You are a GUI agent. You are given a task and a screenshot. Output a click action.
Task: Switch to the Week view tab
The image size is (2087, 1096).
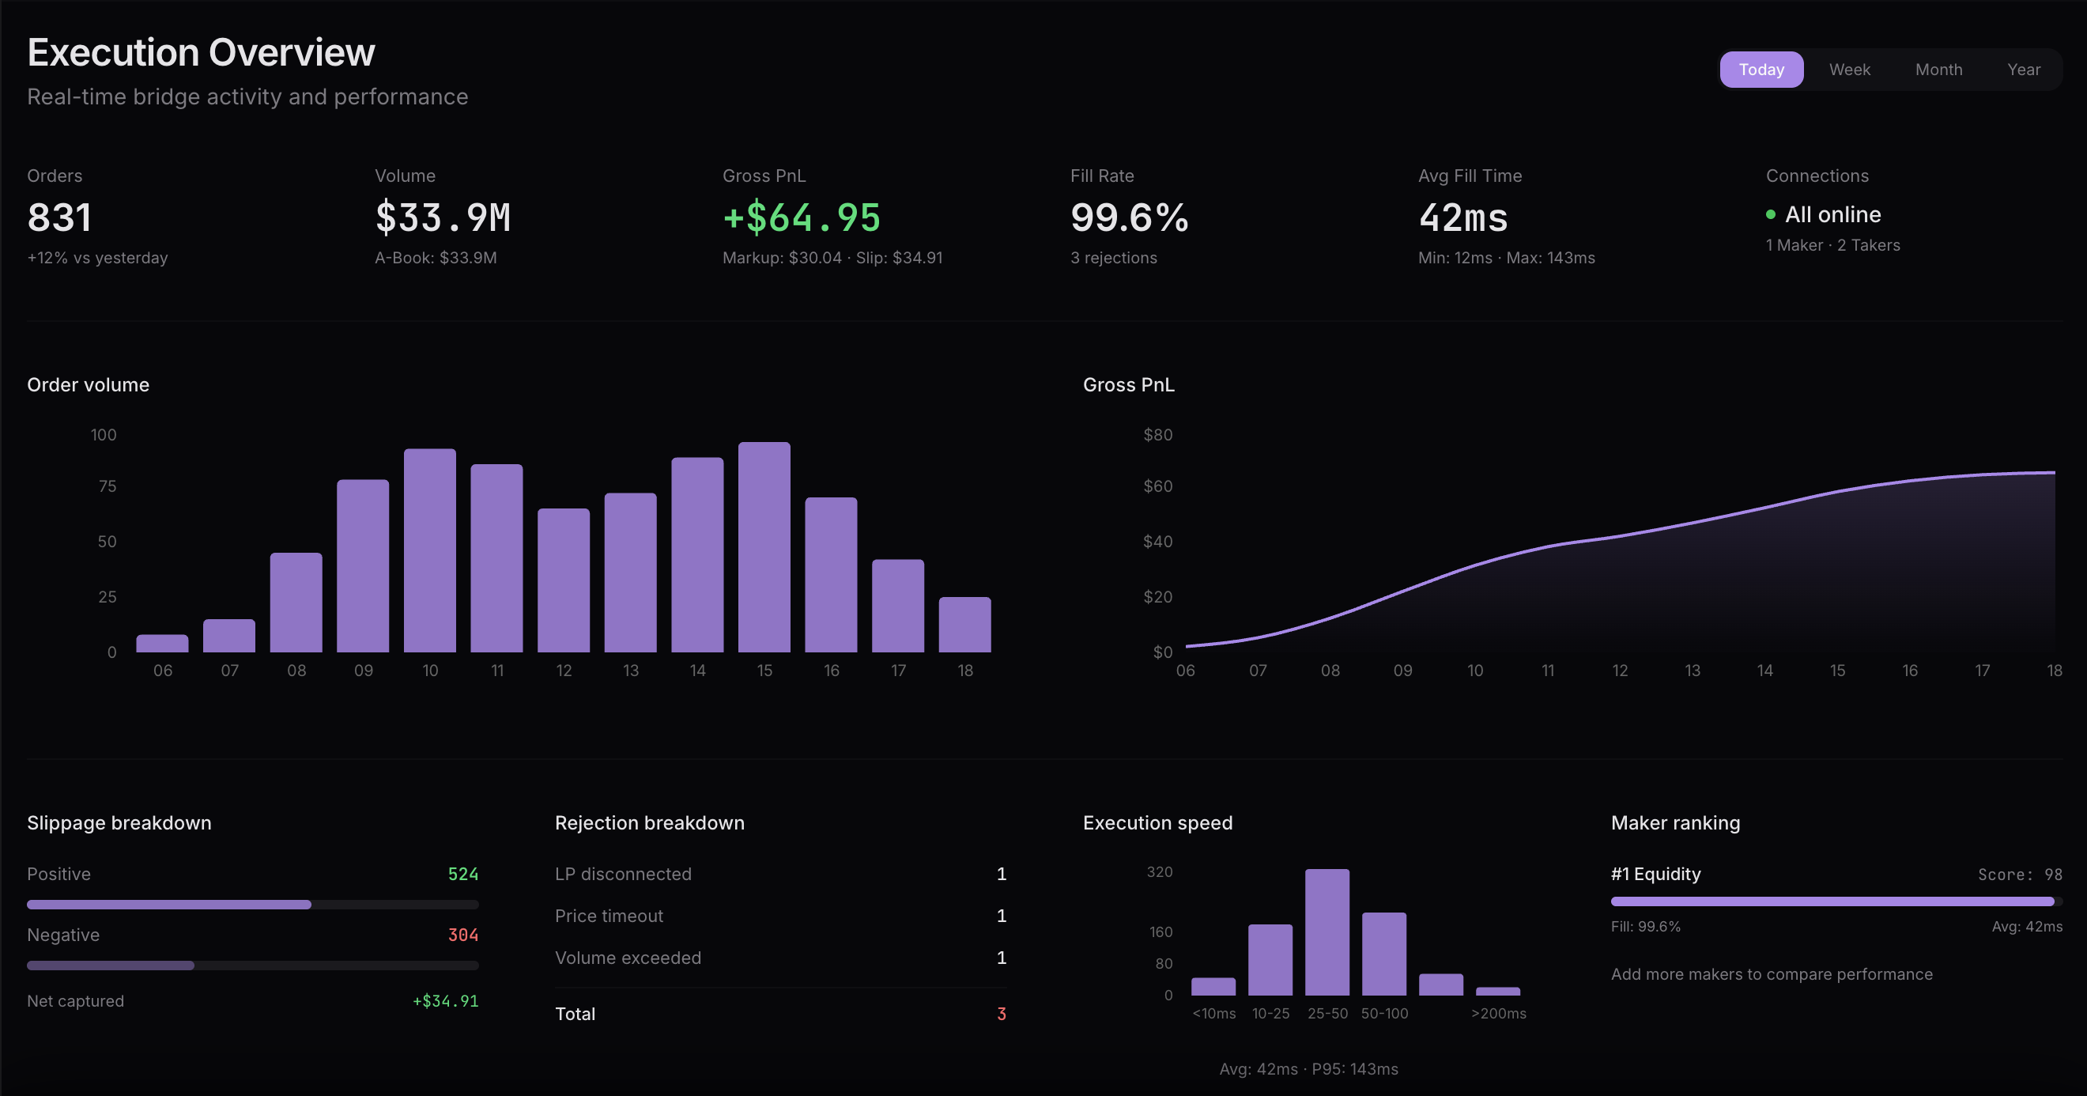click(x=1850, y=69)
